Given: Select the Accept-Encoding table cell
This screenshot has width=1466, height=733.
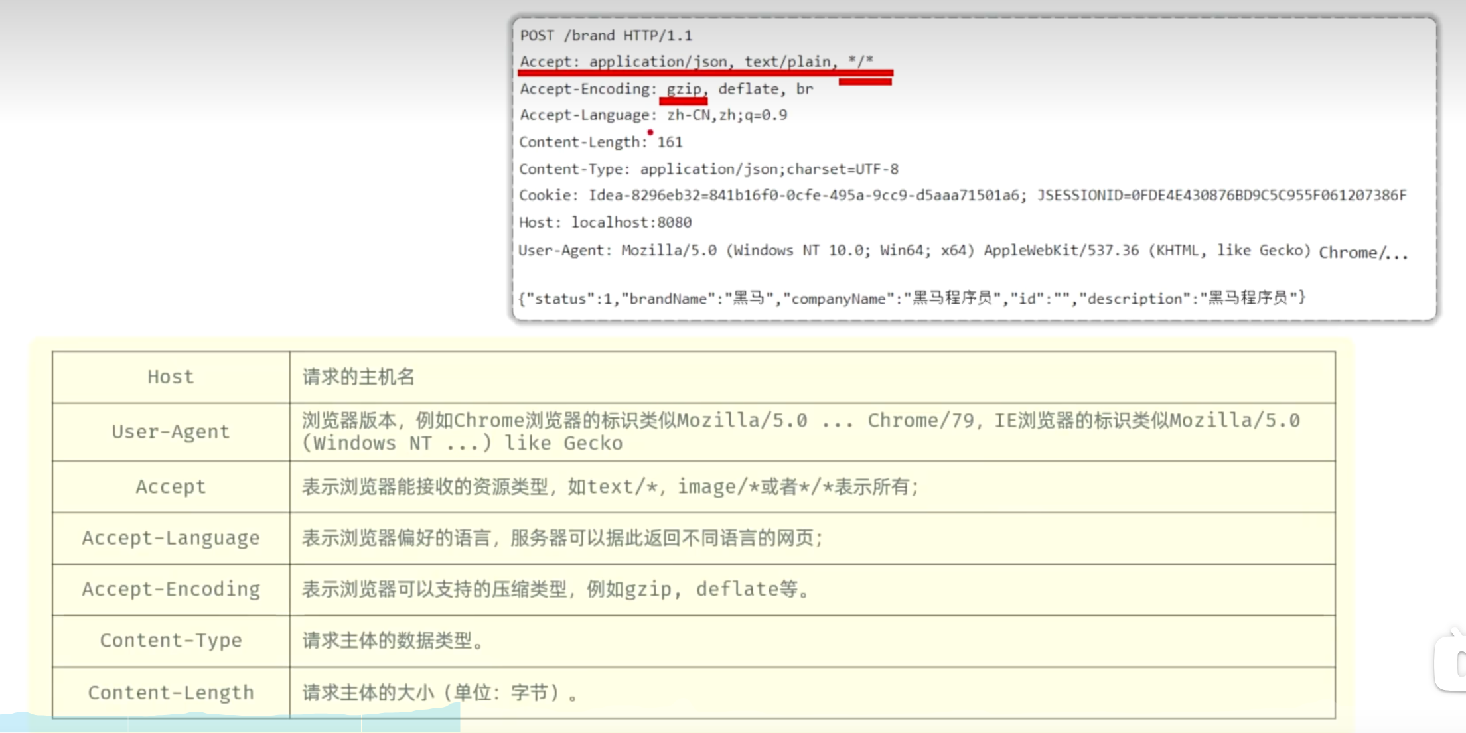Looking at the screenshot, I should [x=171, y=589].
